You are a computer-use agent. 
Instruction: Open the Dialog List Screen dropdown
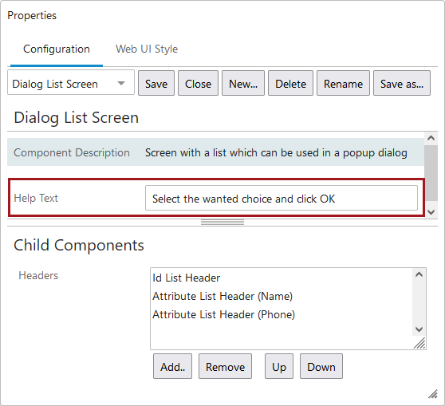pos(71,83)
